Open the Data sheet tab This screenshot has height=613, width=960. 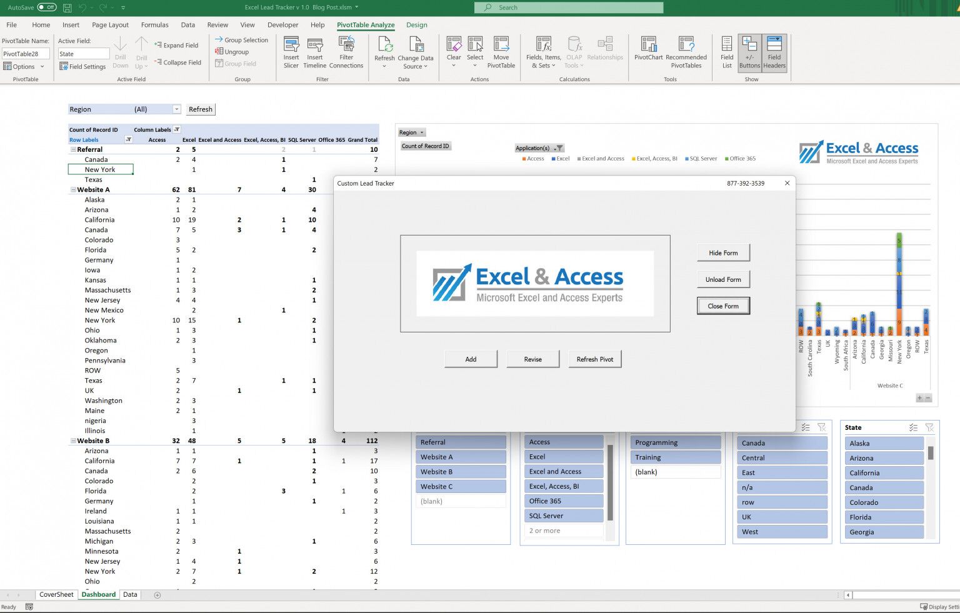click(129, 594)
